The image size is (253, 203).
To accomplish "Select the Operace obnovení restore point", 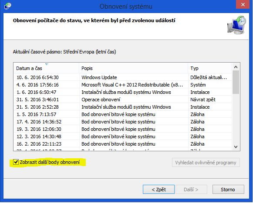I will click(x=123, y=100).
